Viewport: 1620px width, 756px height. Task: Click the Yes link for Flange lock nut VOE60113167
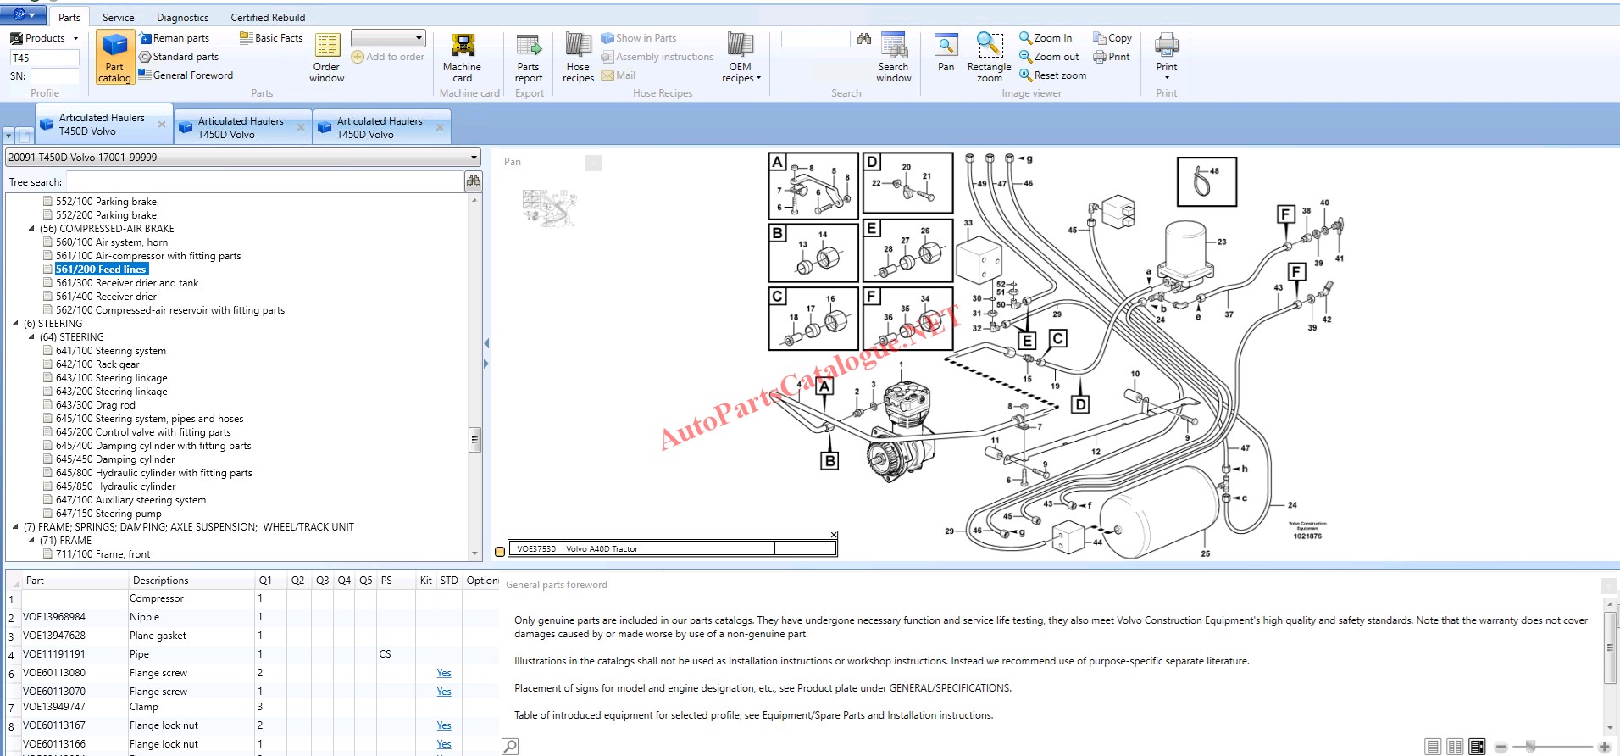point(444,725)
